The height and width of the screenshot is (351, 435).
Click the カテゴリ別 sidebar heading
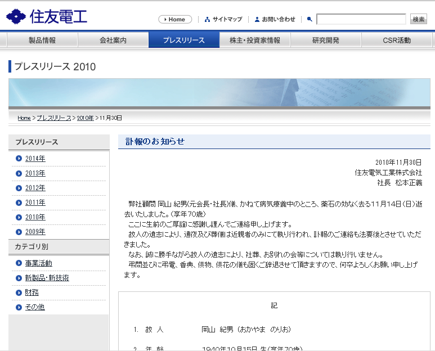[x=32, y=246]
